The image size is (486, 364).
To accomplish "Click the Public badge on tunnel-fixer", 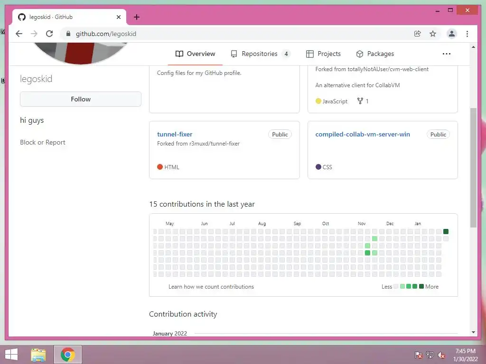I will (280, 134).
